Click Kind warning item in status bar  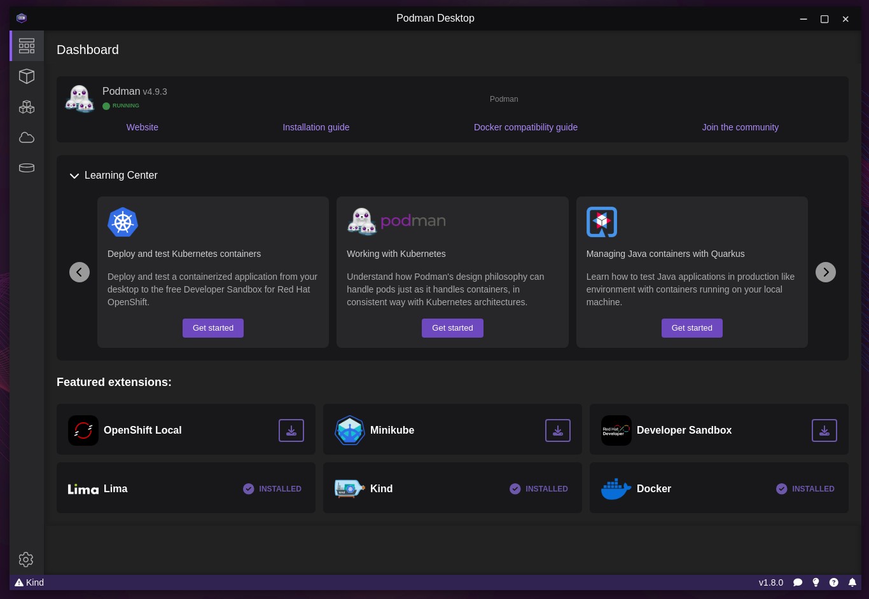point(29,582)
